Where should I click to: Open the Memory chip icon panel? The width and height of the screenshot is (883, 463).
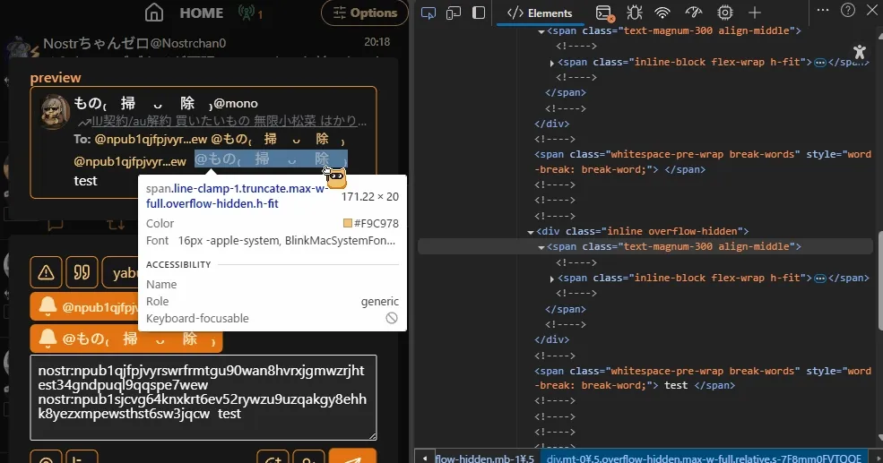coord(724,13)
